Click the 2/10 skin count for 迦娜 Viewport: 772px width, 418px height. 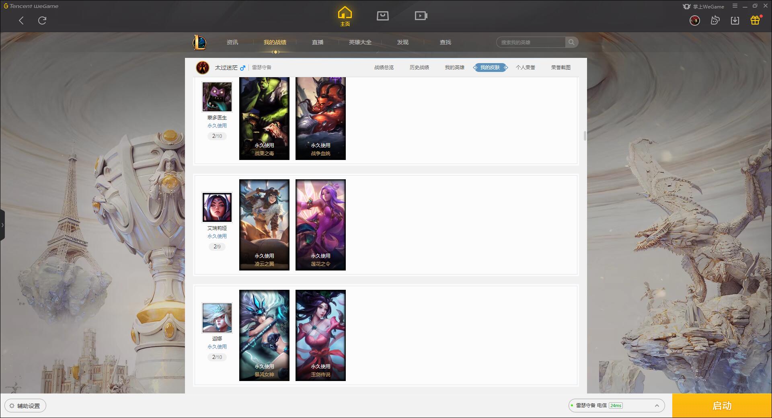pyautogui.click(x=217, y=357)
